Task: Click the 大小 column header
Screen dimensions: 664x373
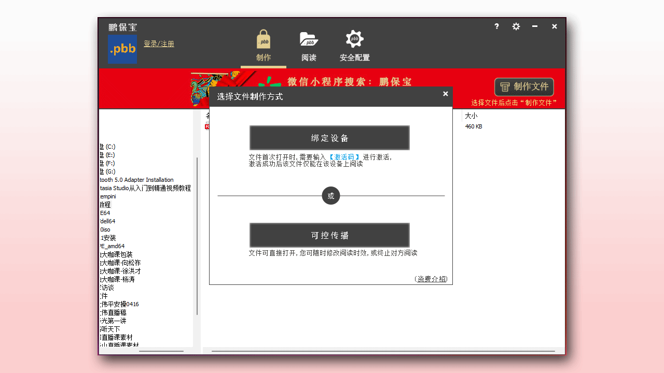Action: (x=472, y=116)
